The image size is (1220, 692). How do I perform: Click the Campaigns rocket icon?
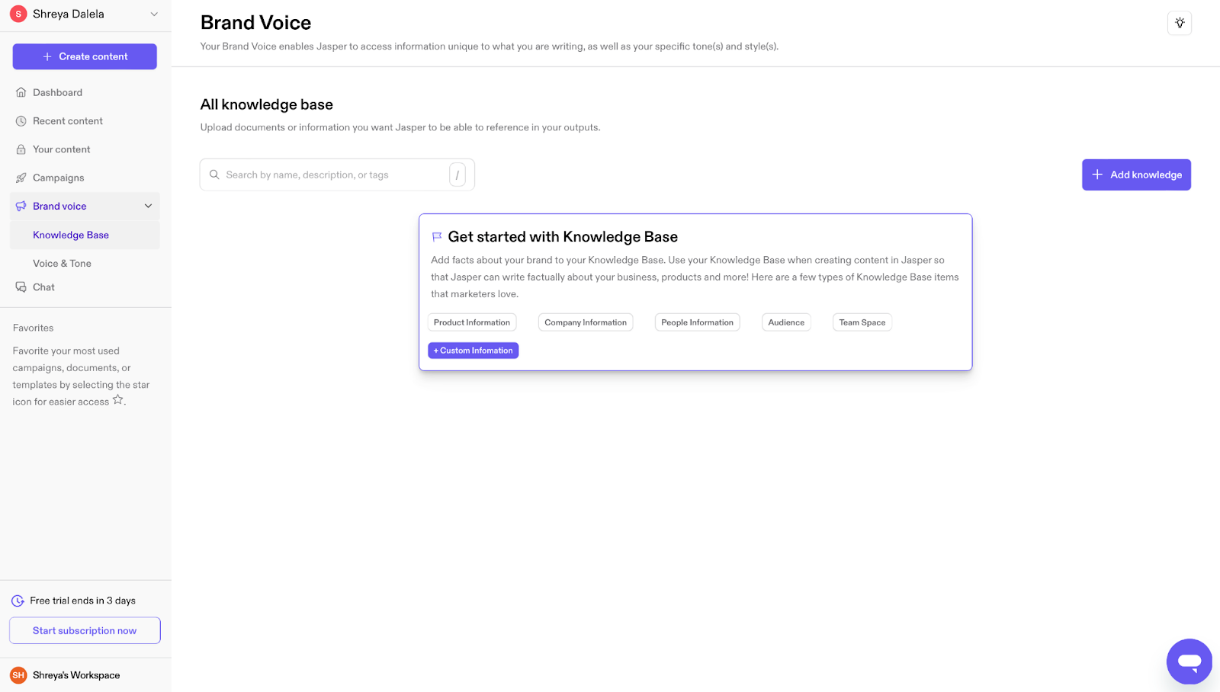click(21, 178)
